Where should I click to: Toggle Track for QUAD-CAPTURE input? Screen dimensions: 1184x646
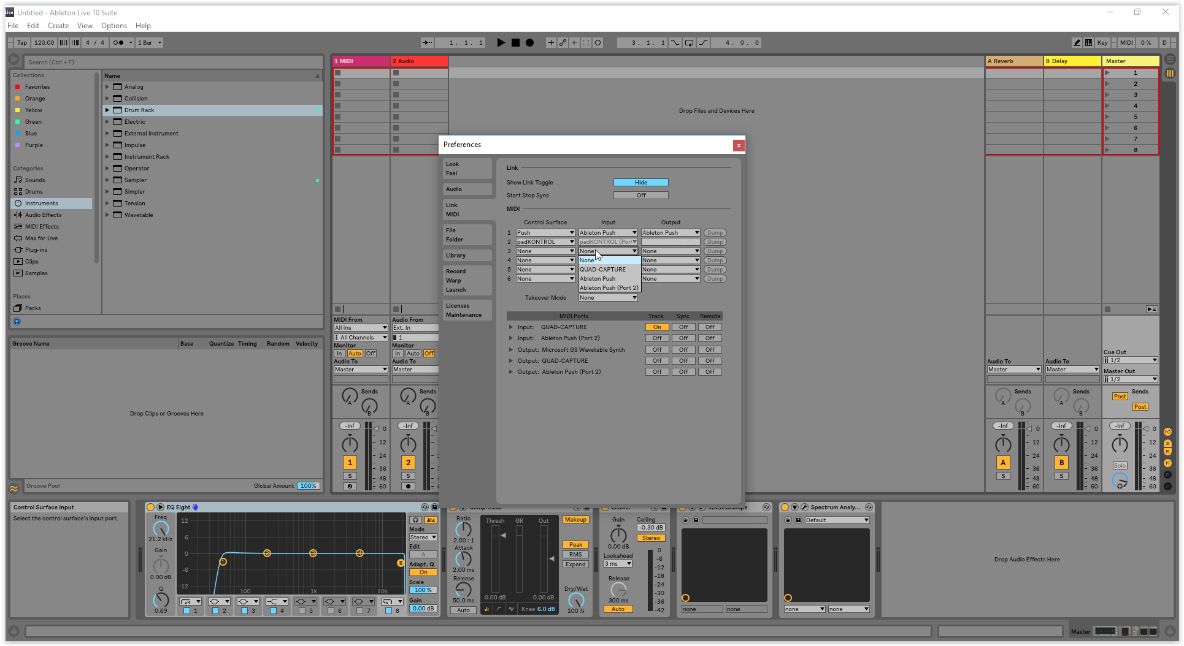656,327
